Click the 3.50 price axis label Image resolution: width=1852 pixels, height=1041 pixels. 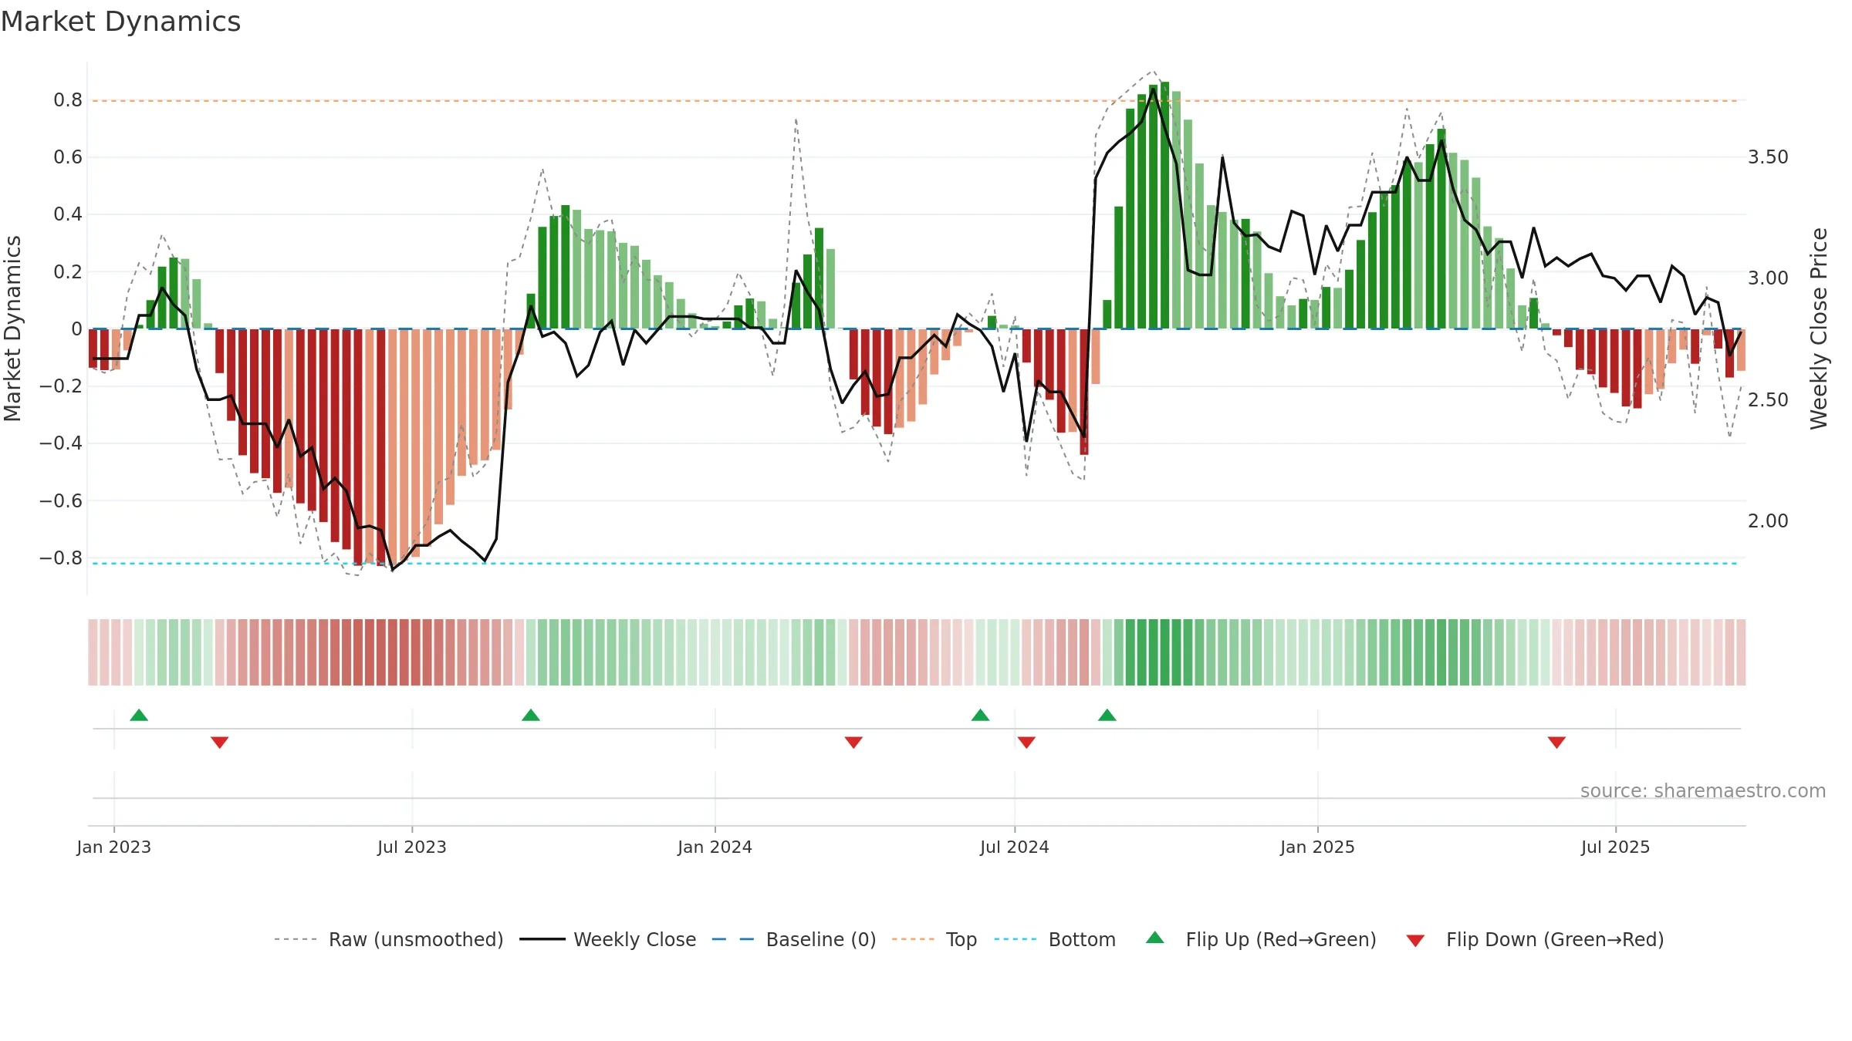pos(1768,157)
